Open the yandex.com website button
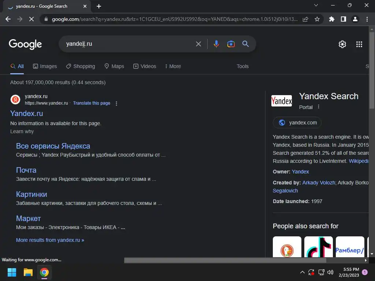The width and height of the screenshot is (375, 281). tap(297, 123)
